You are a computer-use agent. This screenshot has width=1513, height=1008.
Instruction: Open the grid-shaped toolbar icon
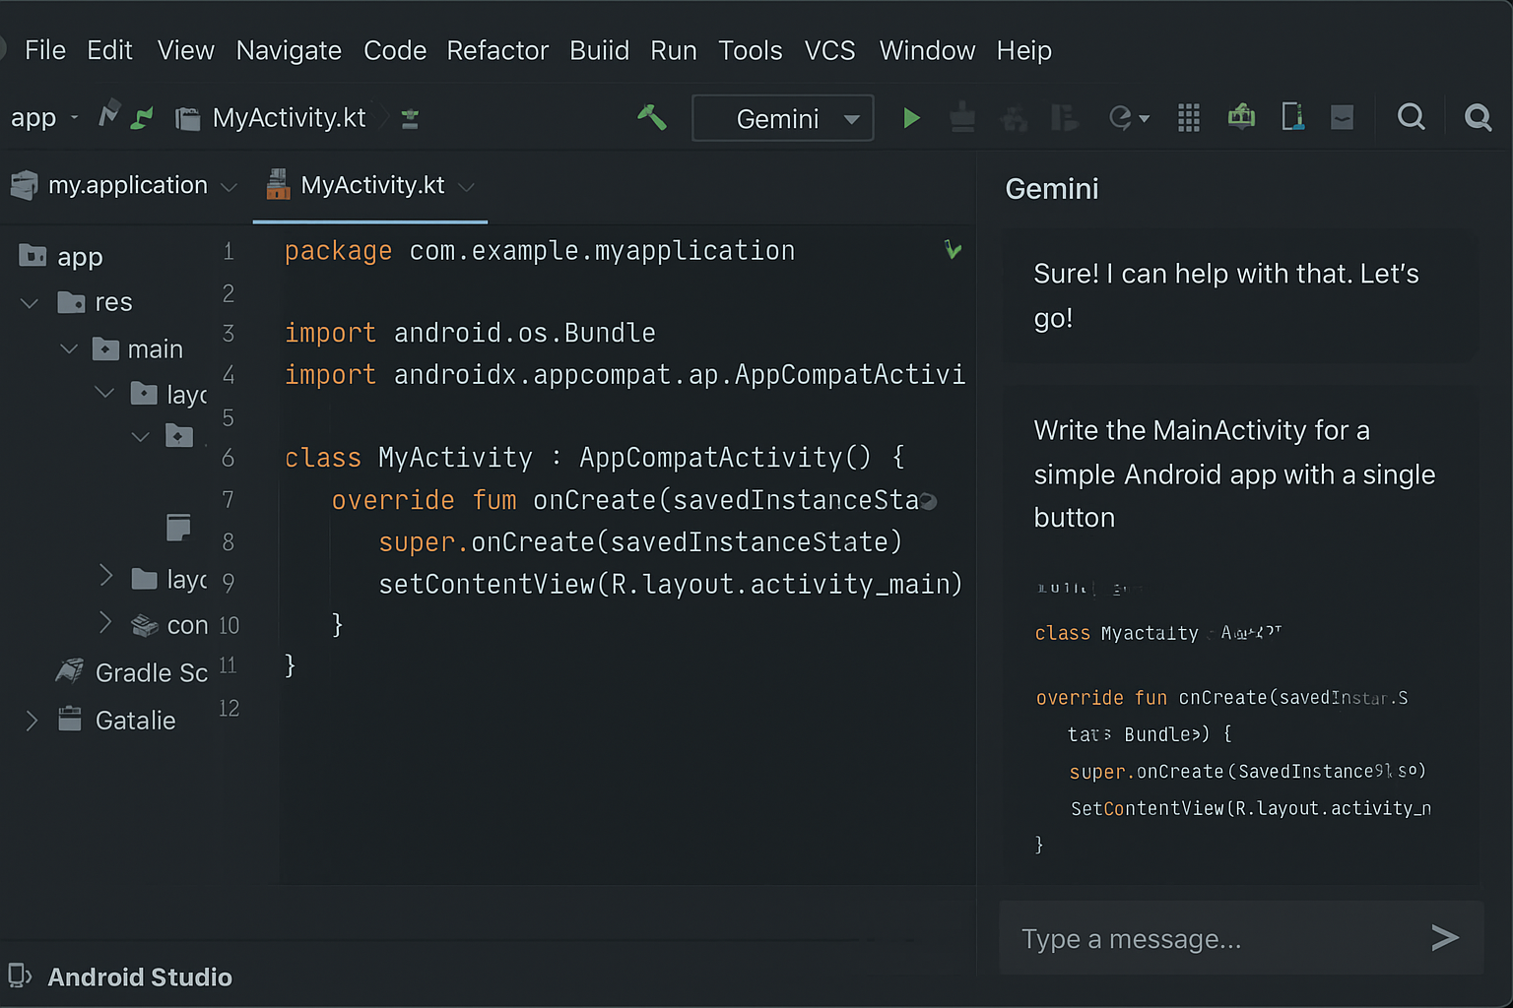coord(1189,118)
